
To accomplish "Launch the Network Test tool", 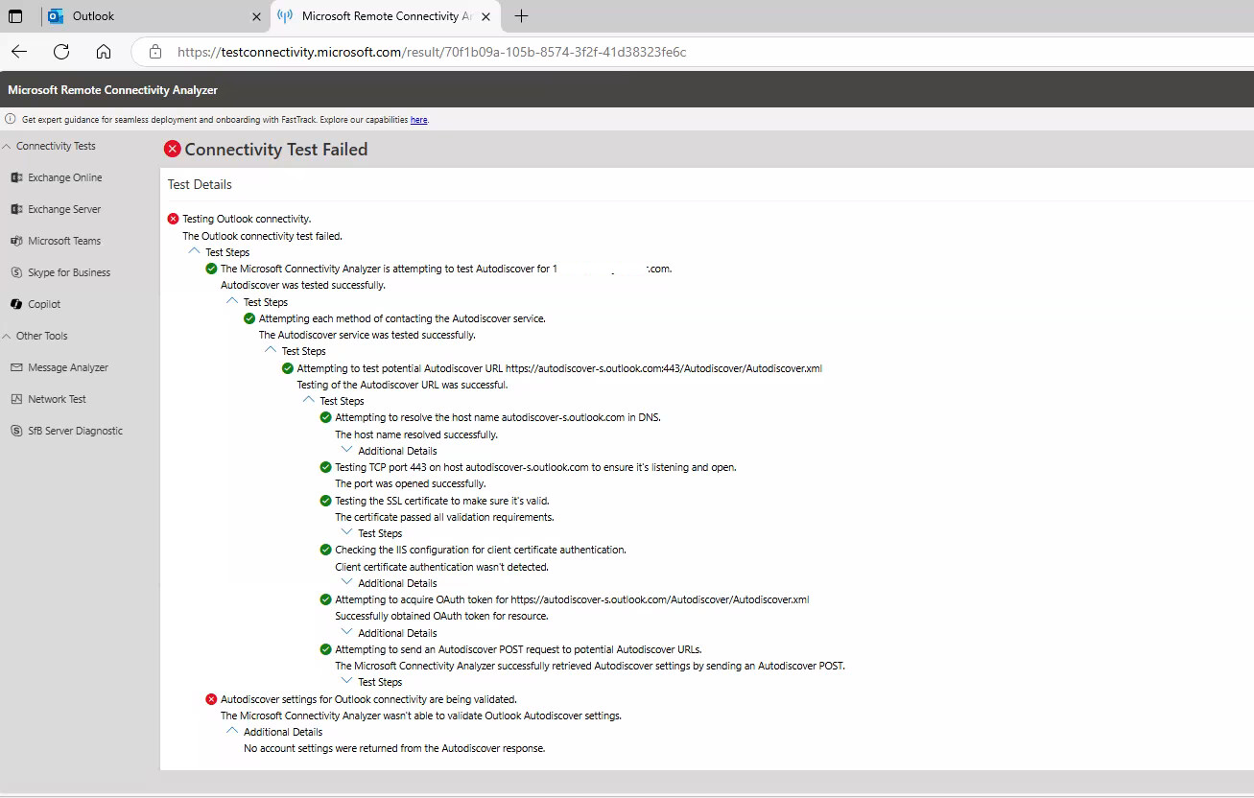I will click(54, 398).
